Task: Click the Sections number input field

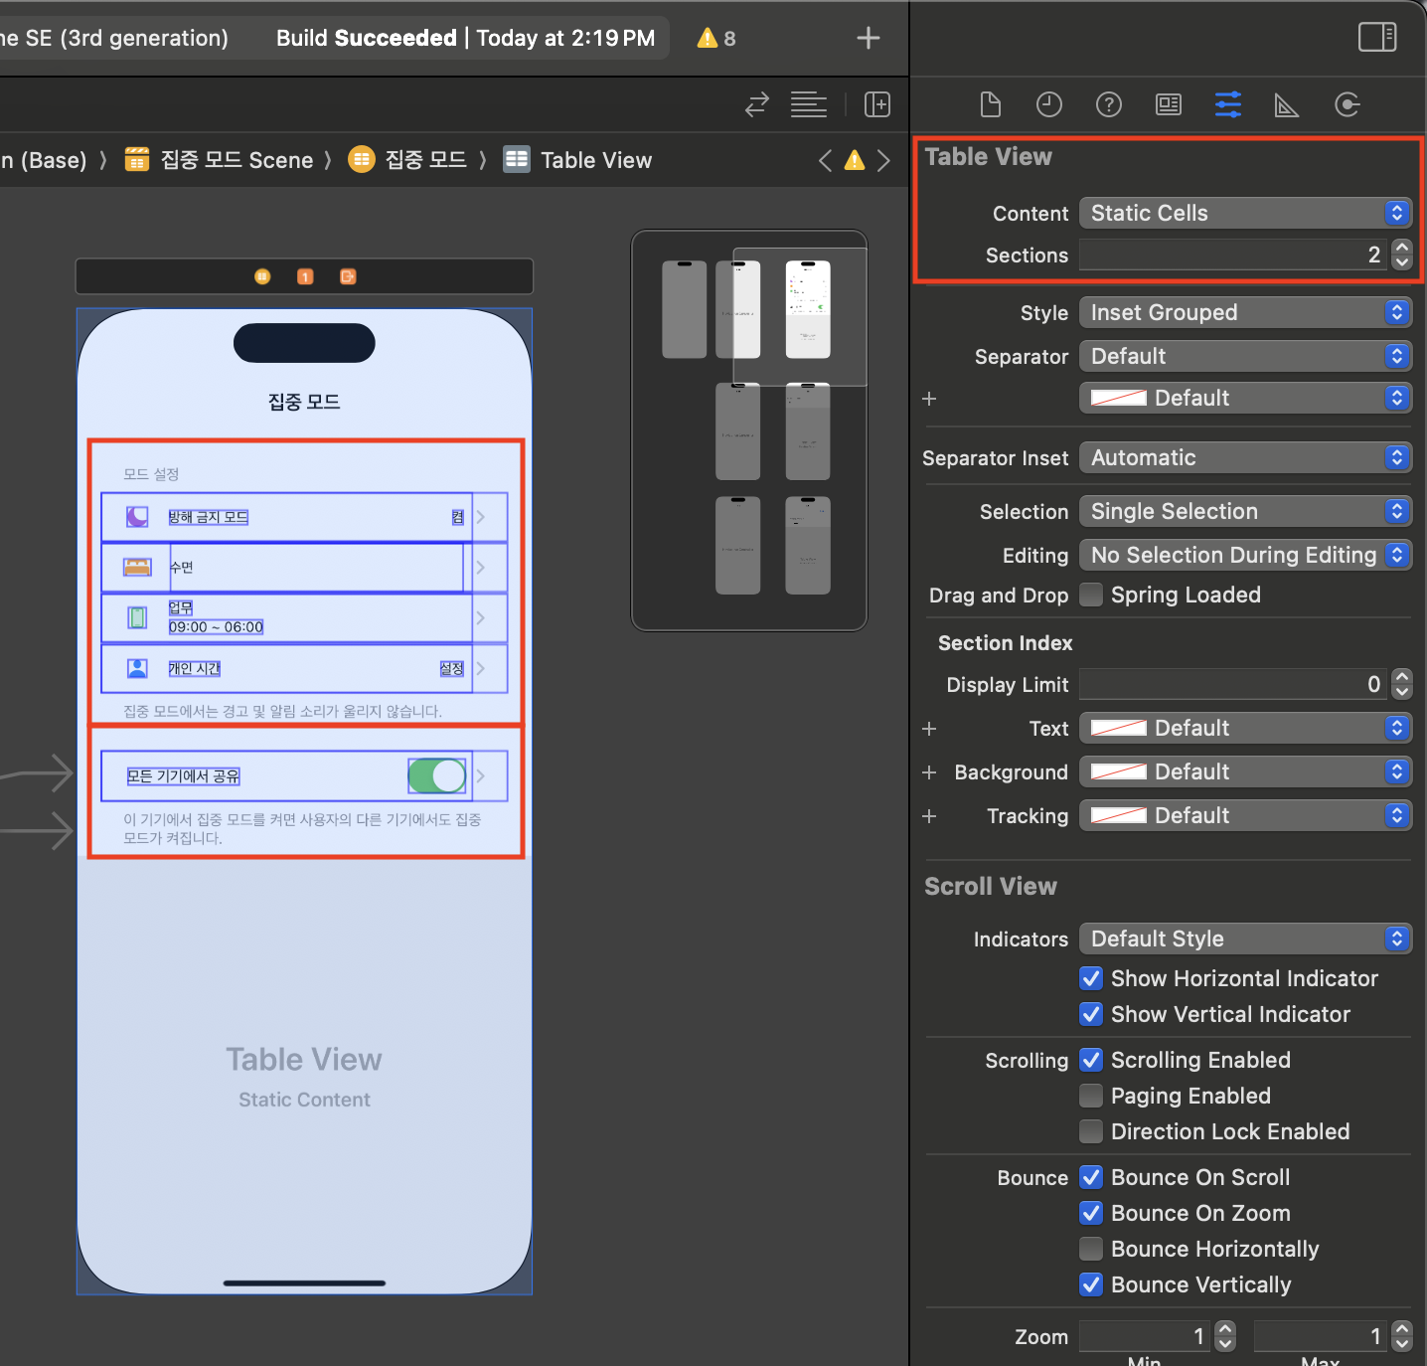Action: [x=1233, y=255]
